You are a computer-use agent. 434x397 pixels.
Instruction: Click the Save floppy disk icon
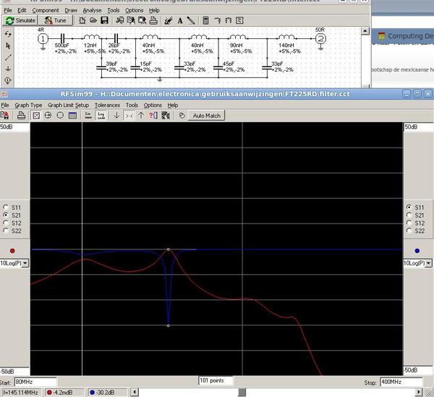[x=106, y=21]
